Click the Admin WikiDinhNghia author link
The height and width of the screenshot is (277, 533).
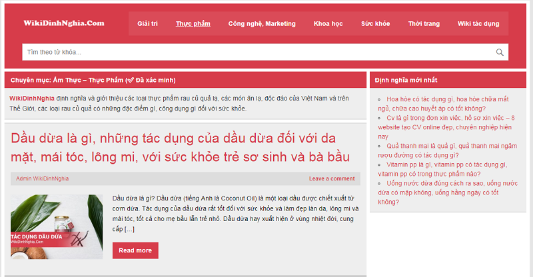click(42, 178)
